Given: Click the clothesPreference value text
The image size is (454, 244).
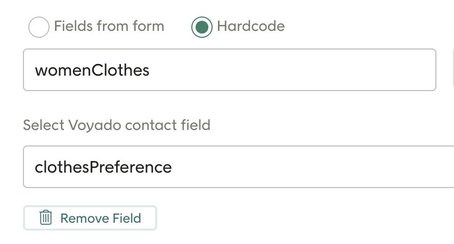Looking at the screenshot, I should point(103,167).
